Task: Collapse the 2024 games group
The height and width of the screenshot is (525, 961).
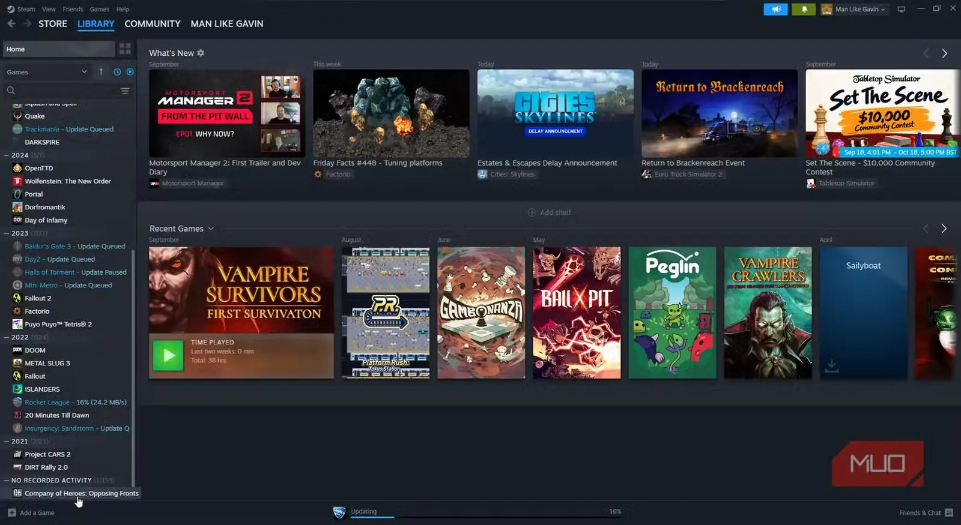Action: point(7,155)
